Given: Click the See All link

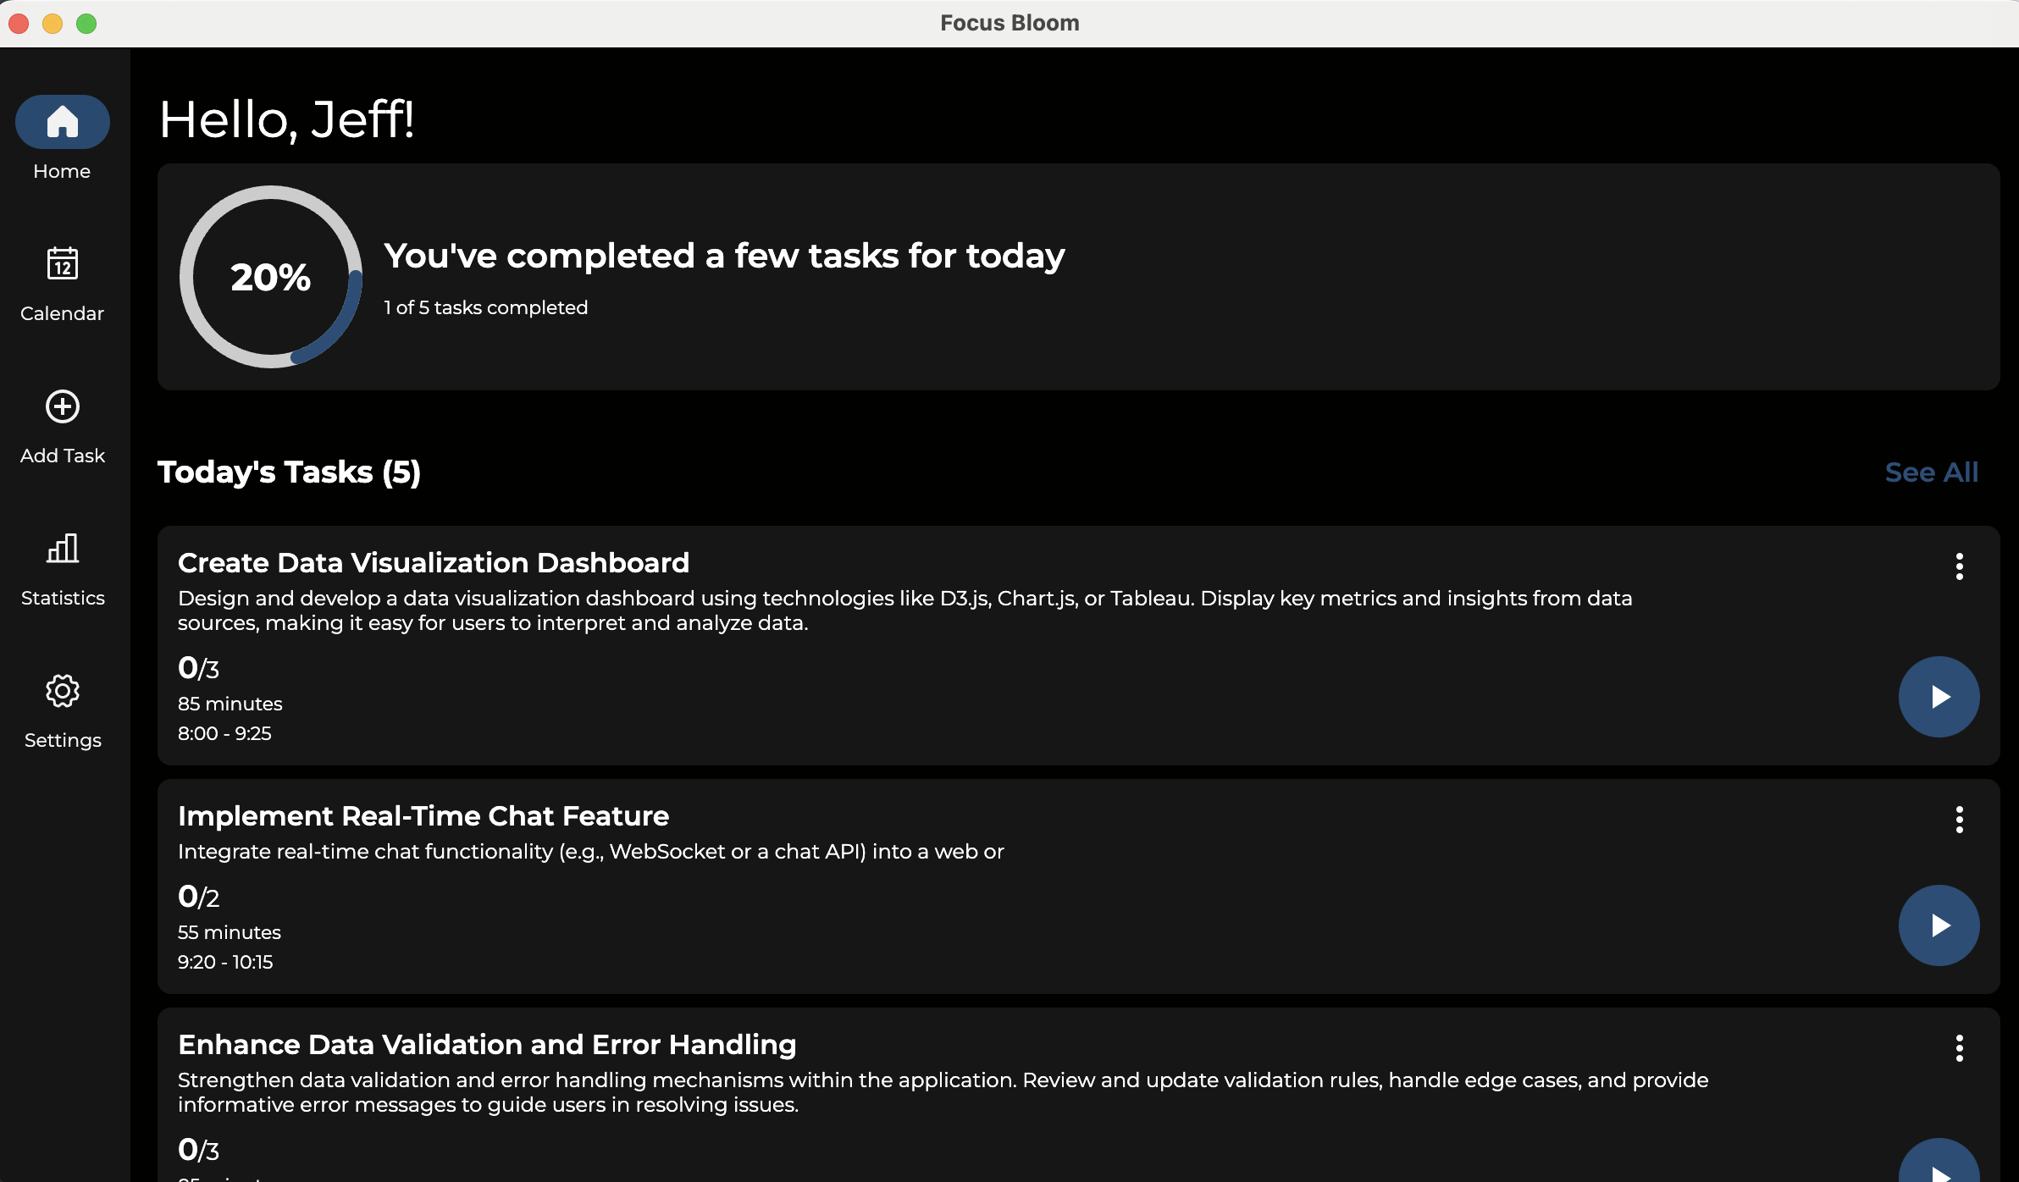Looking at the screenshot, I should [1931, 472].
